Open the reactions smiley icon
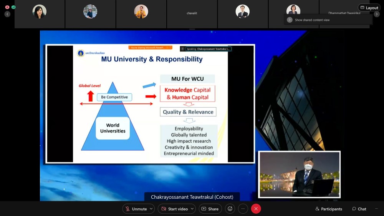 [x=230, y=209]
